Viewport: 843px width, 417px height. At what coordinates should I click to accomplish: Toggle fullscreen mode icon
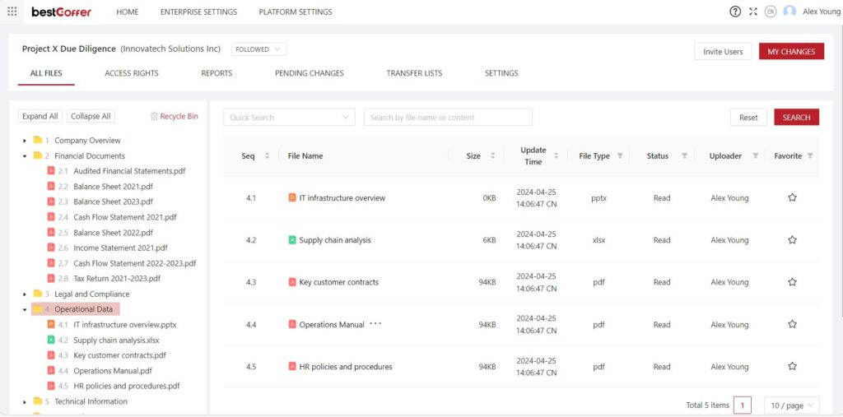752,12
